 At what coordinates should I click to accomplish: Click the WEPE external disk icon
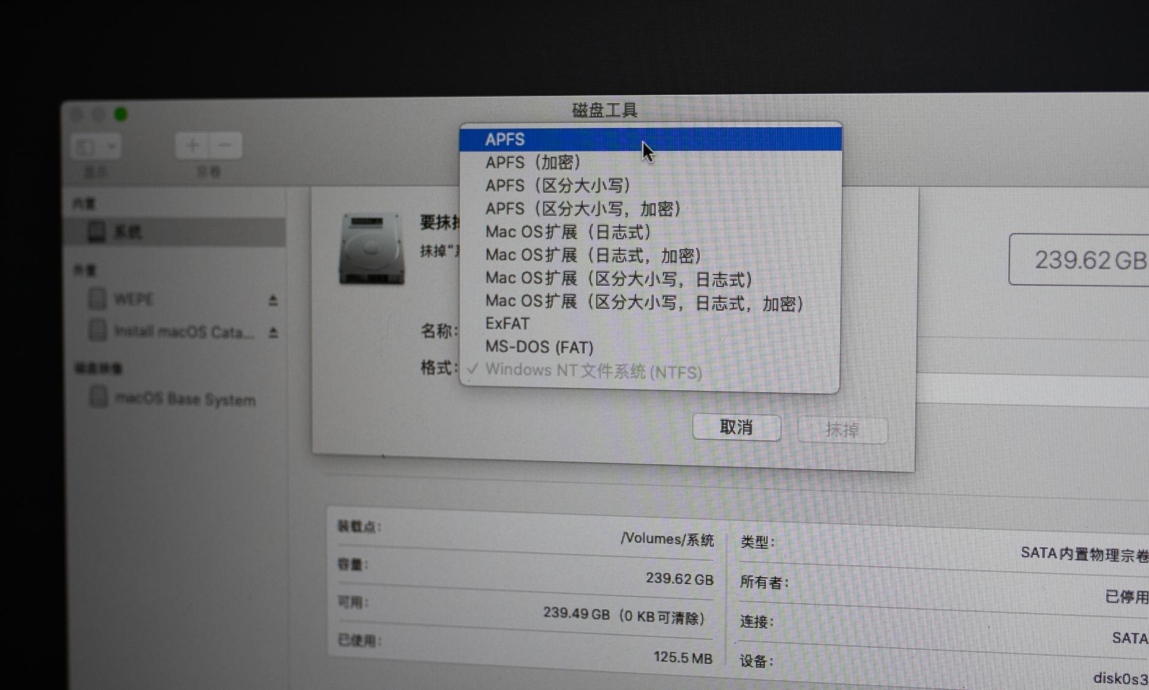click(x=97, y=300)
